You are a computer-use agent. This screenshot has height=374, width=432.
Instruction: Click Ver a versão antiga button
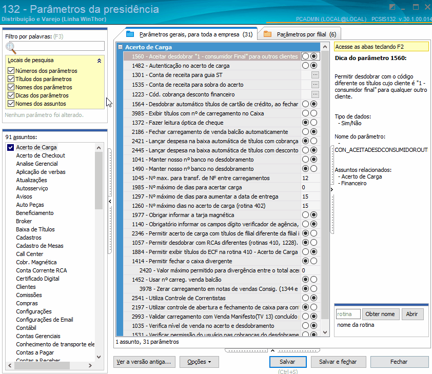coord(144,362)
